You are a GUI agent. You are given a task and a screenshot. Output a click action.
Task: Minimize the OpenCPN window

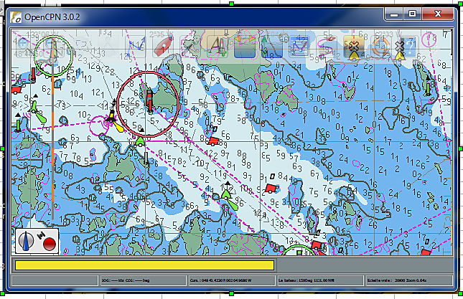click(394, 14)
